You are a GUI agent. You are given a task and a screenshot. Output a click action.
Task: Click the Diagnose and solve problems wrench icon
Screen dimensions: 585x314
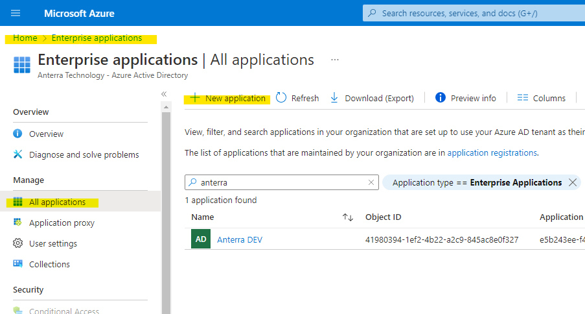click(17, 154)
